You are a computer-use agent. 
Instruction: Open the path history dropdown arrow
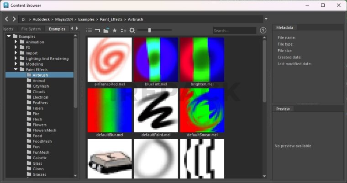click(x=266, y=19)
